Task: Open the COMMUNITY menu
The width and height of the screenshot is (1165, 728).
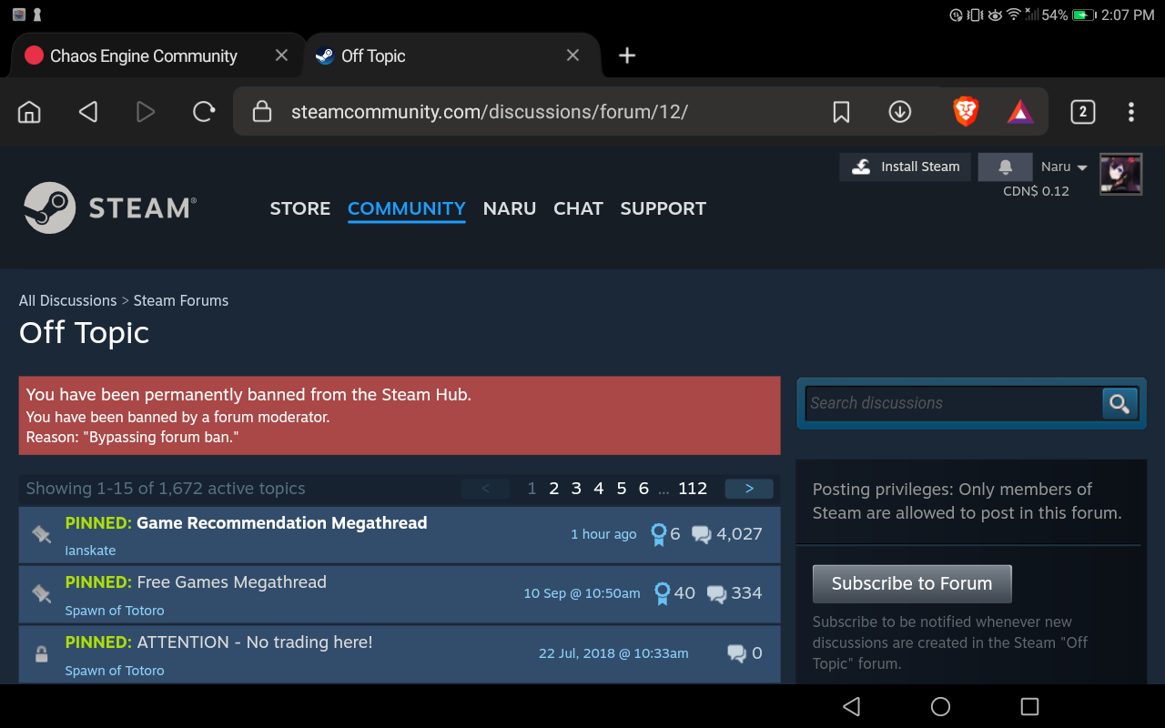Action: [x=406, y=208]
